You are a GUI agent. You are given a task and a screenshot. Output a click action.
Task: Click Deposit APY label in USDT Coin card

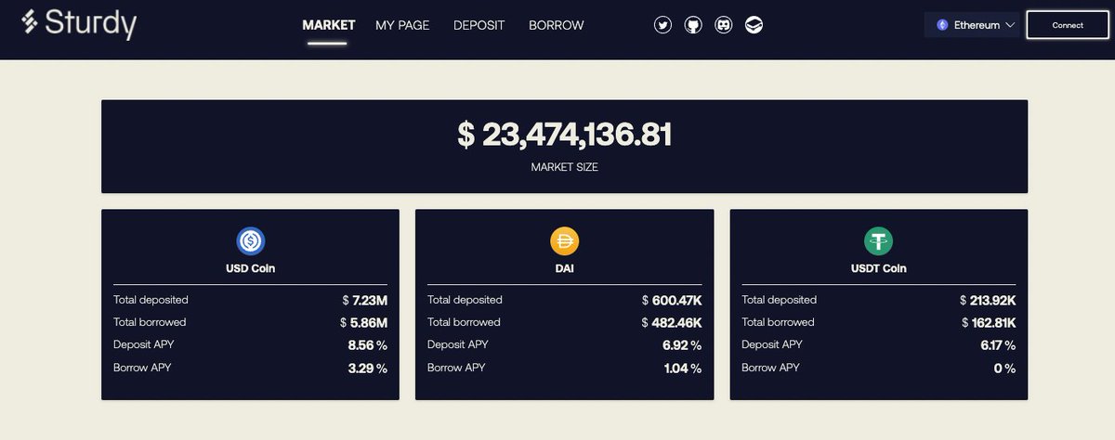click(772, 344)
